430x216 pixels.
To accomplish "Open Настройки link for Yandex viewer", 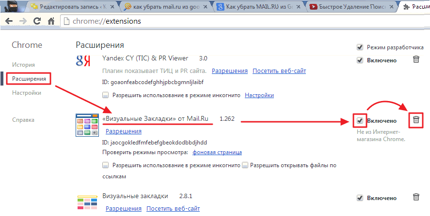I will coord(259,95).
